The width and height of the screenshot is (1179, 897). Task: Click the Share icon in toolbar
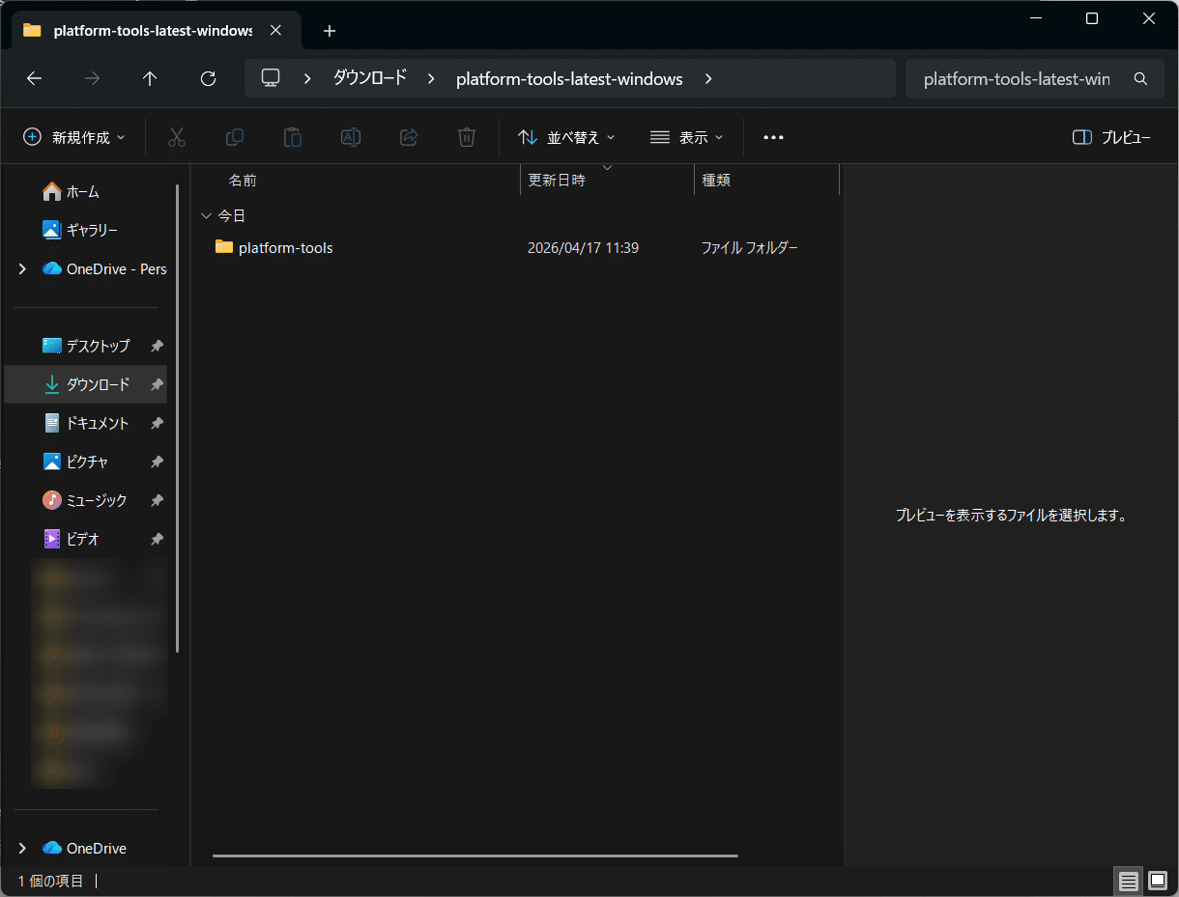[x=409, y=137]
